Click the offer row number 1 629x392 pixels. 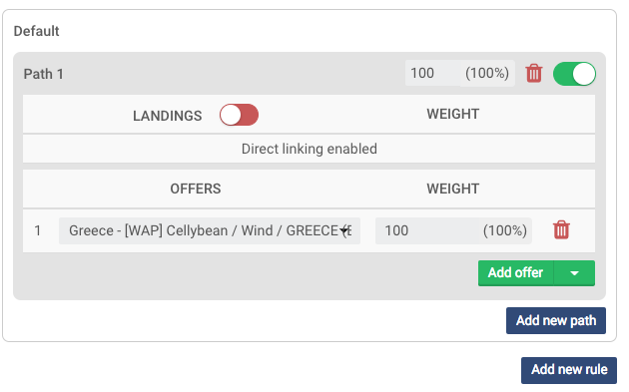[38, 230]
